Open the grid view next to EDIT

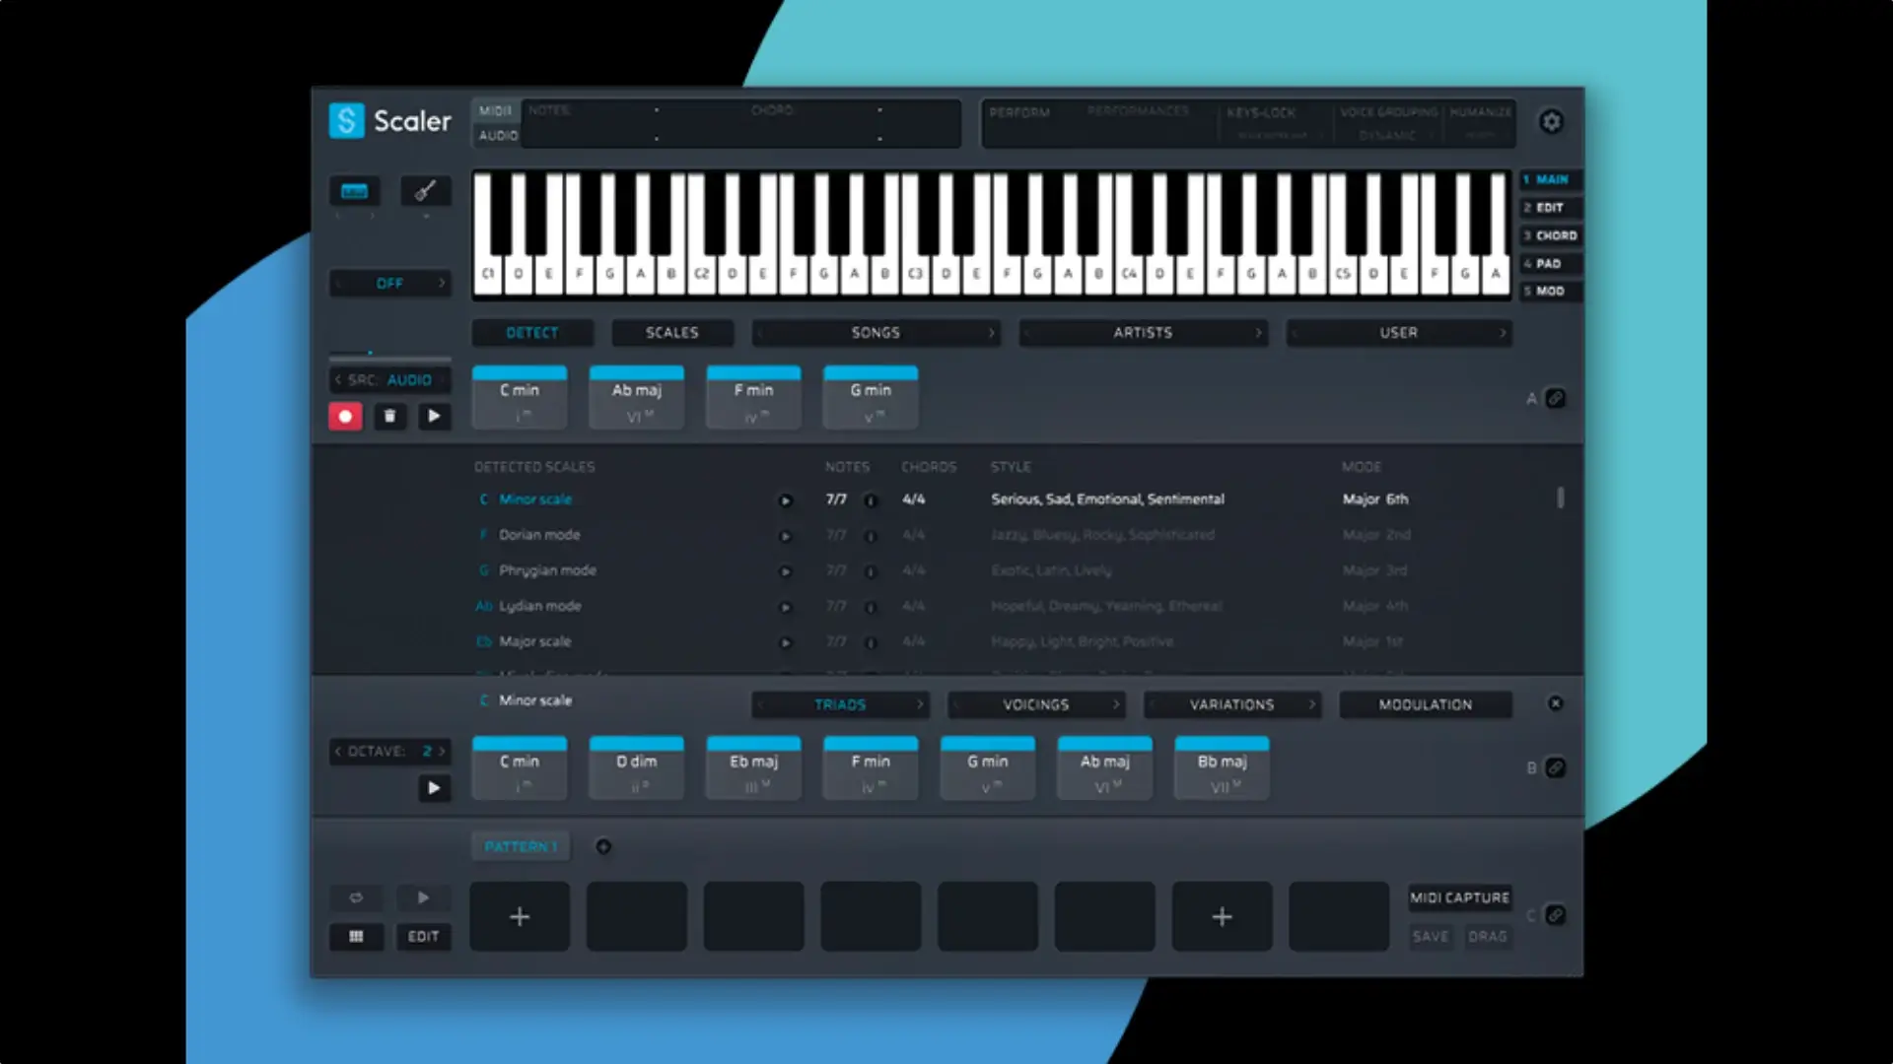click(x=357, y=937)
